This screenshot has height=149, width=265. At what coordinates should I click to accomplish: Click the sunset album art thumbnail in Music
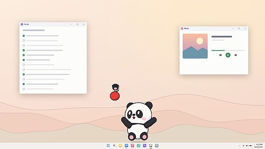click(x=195, y=46)
